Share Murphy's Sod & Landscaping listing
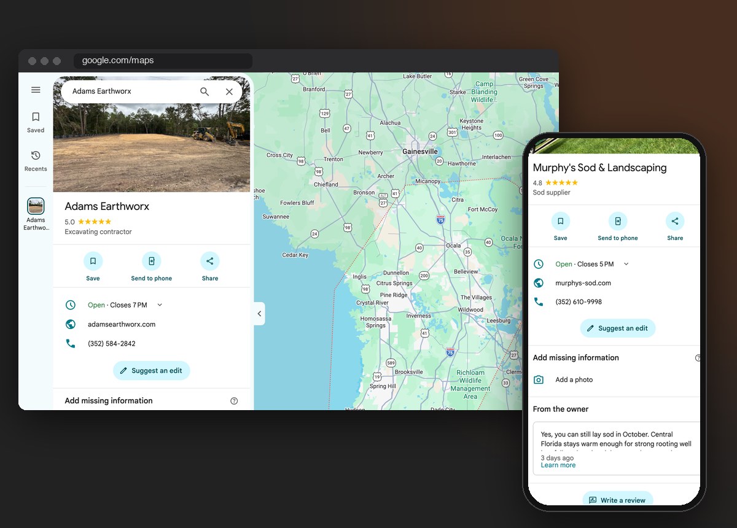Image resolution: width=737 pixels, height=528 pixels. 675,226
